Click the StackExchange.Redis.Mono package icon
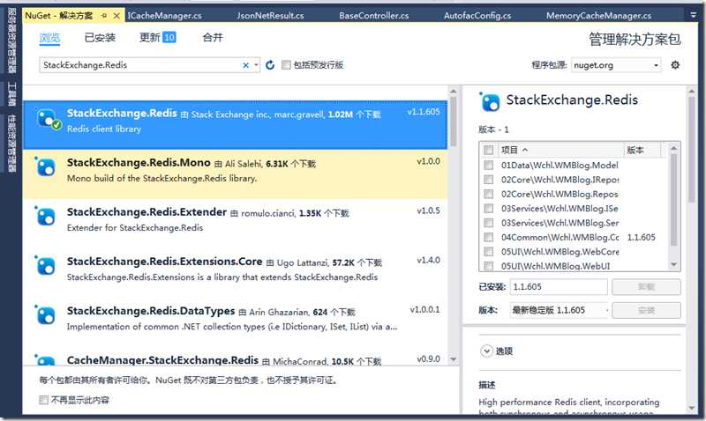Viewport: 706px width, 421px height. click(45, 166)
